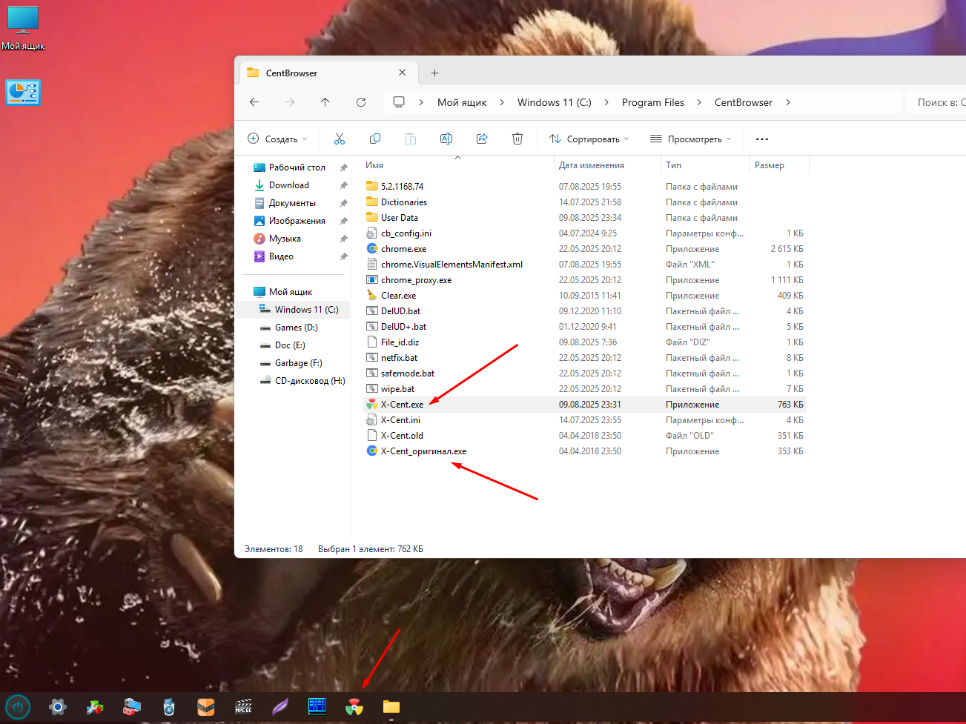Click Program Files in breadcrumb
Screen dimensions: 966x724
pos(653,102)
